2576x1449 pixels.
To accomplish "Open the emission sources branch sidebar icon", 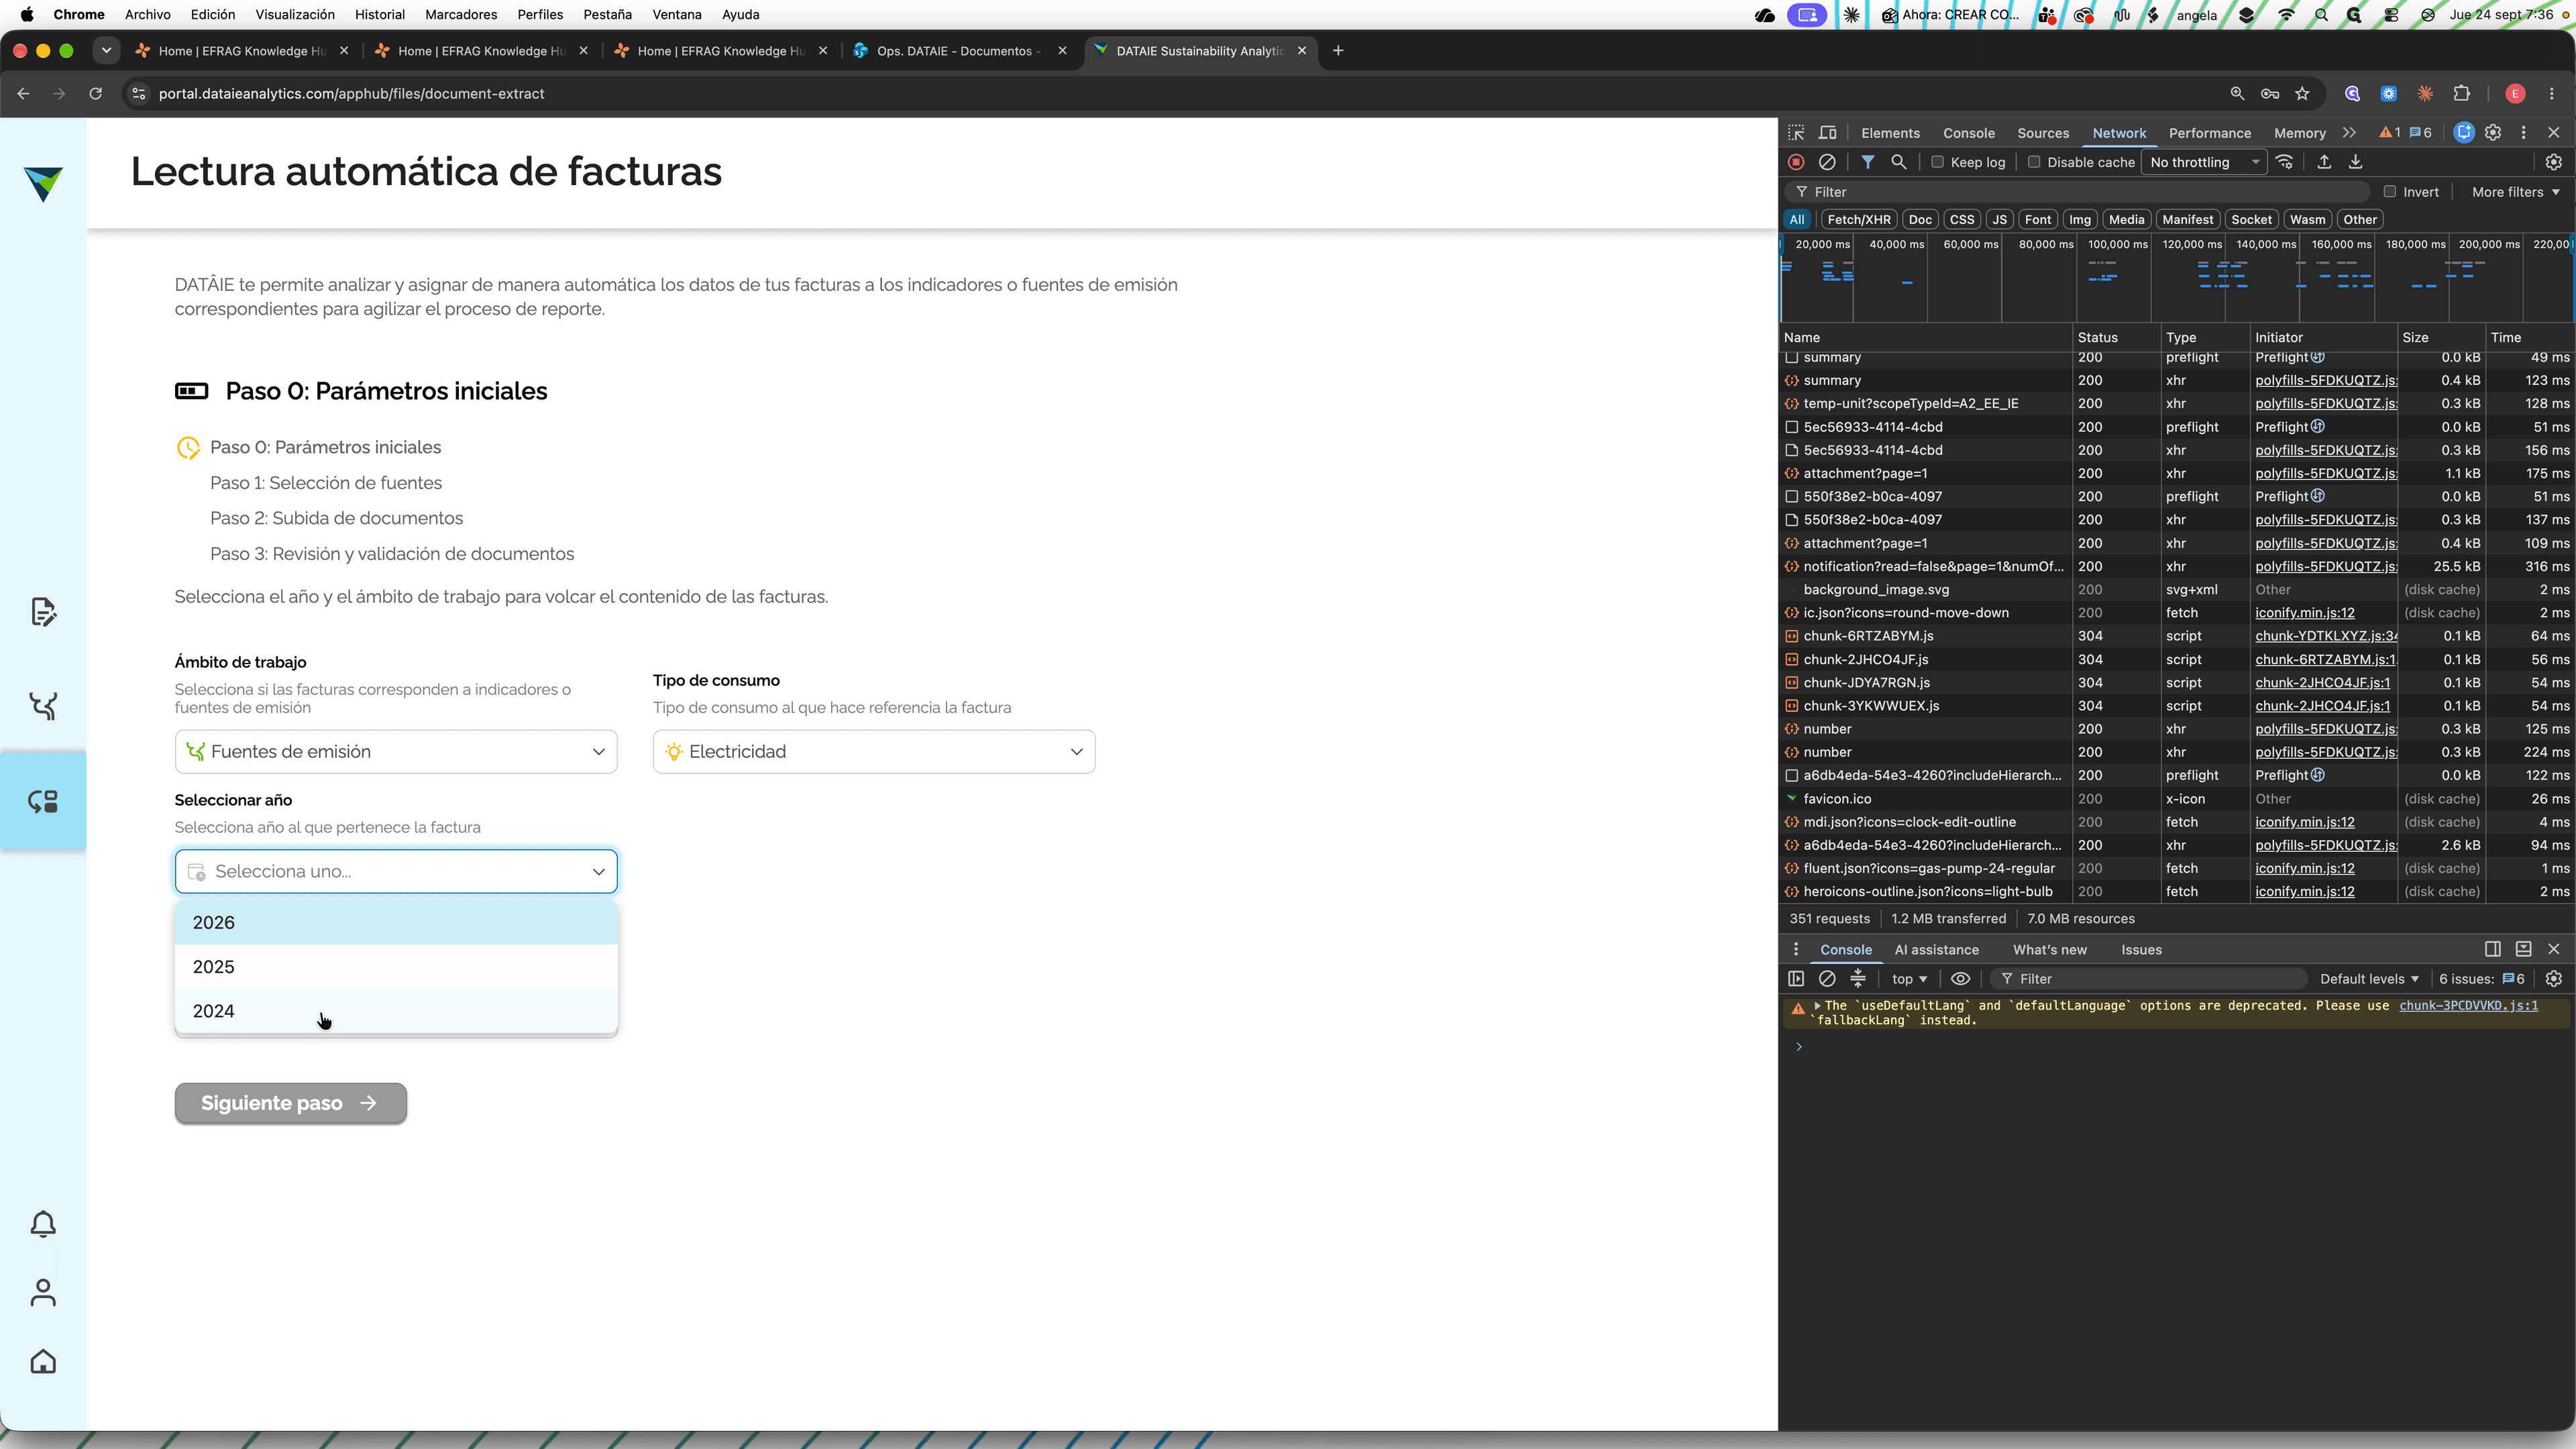I will click(43, 706).
